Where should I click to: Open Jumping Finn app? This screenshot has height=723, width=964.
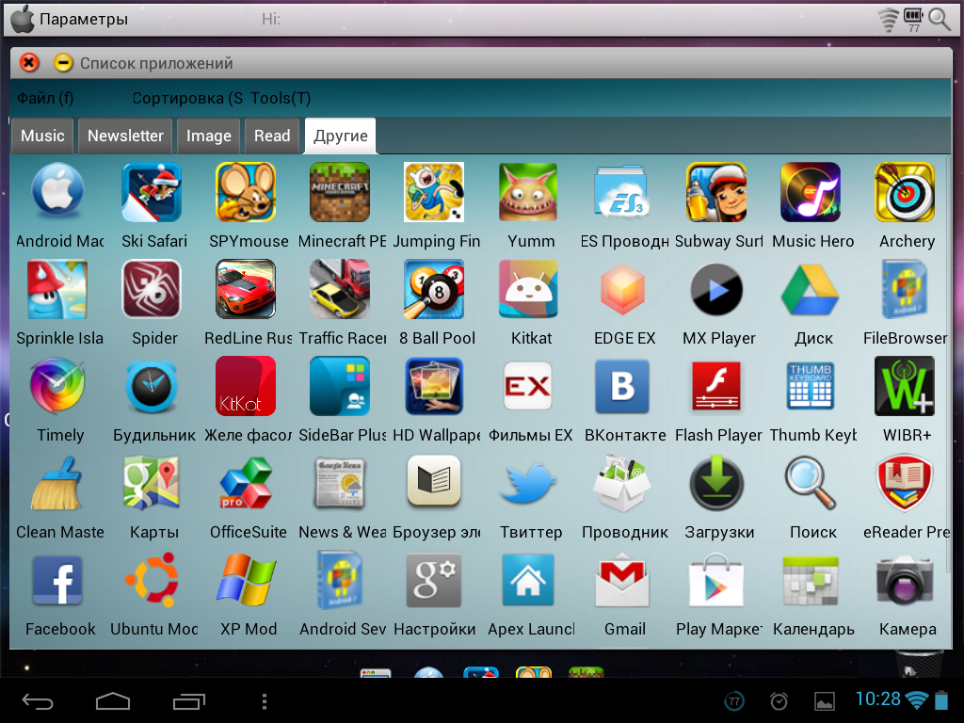pyautogui.click(x=434, y=191)
